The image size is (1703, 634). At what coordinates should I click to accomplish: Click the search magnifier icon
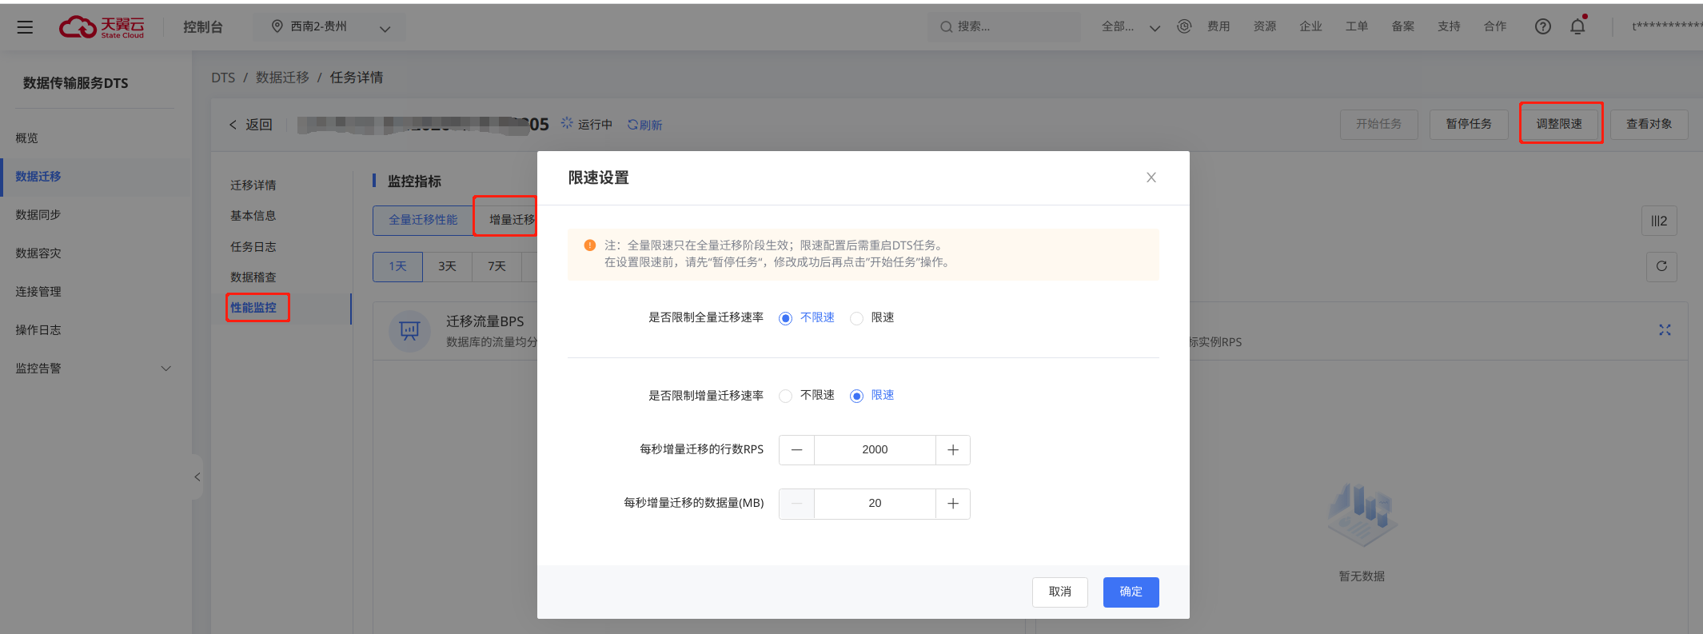click(946, 27)
